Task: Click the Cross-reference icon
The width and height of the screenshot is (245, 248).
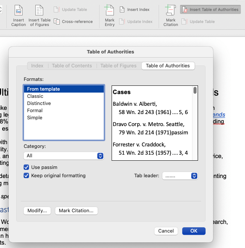Action: pos(57,21)
